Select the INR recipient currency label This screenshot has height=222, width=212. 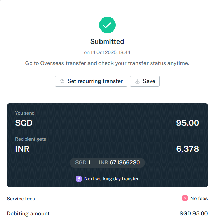[22, 149]
